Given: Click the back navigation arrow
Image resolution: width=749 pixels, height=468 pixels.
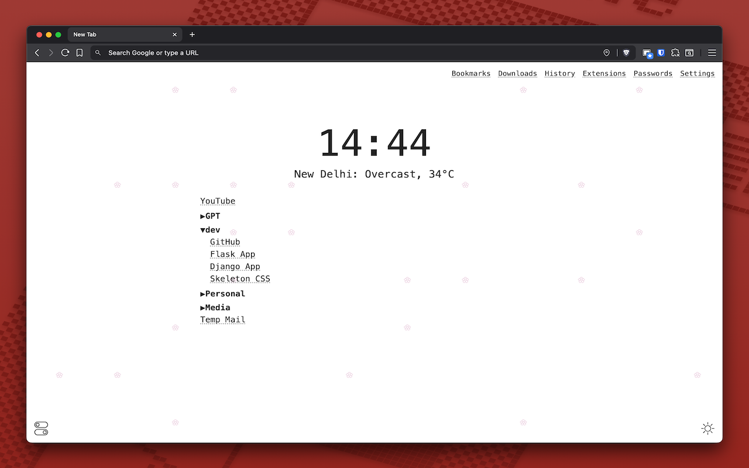Looking at the screenshot, I should point(37,53).
